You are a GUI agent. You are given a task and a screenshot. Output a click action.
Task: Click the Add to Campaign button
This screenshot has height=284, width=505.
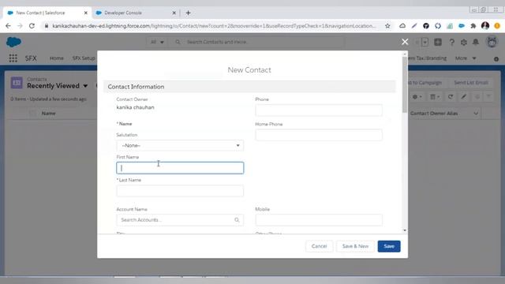(x=425, y=83)
